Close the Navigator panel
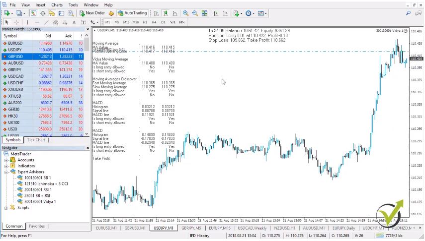 click(87, 148)
